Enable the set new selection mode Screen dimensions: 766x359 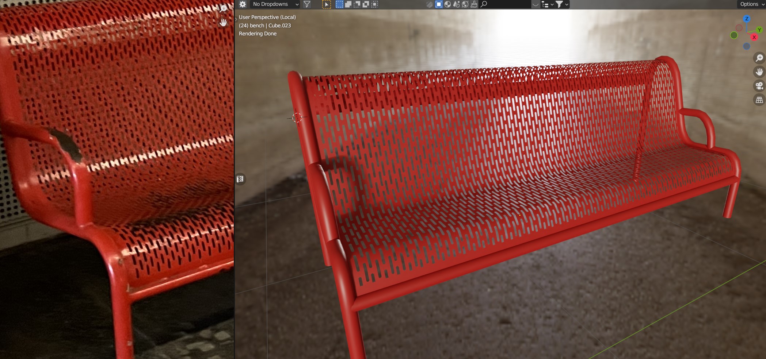pyautogui.click(x=339, y=4)
